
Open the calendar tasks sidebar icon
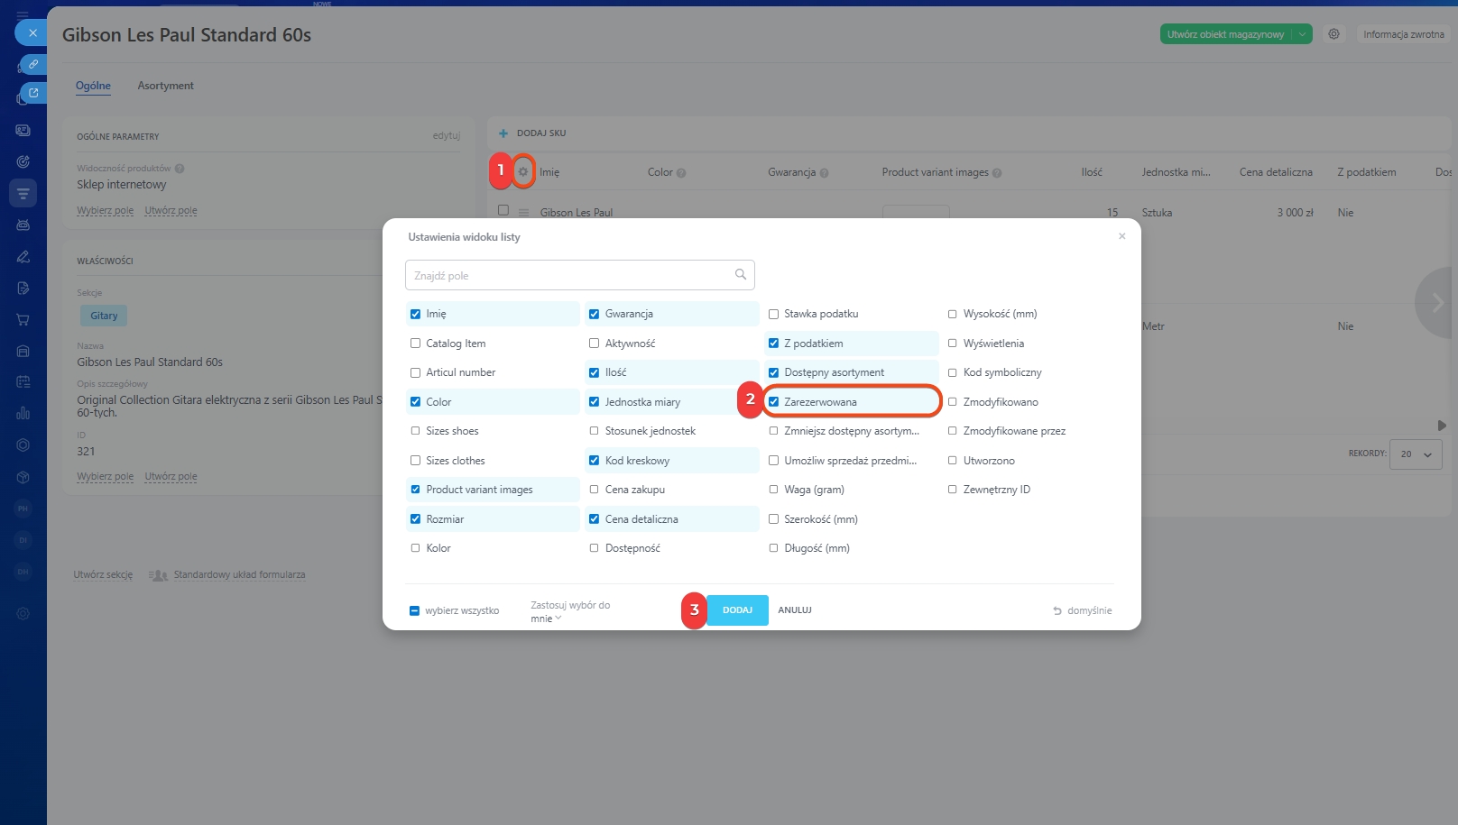coord(23,382)
